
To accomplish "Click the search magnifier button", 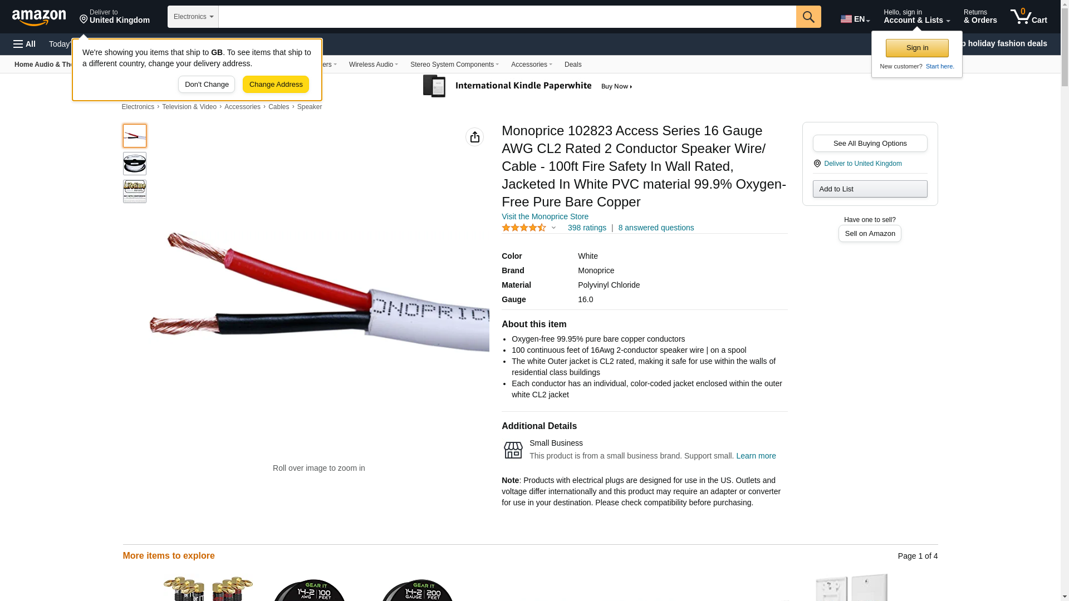I will (808, 17).
